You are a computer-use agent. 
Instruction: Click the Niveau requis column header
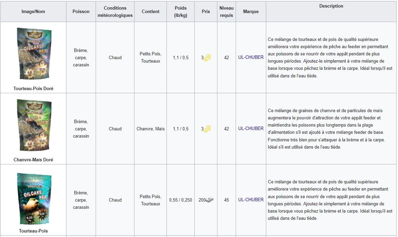point(226,11)
